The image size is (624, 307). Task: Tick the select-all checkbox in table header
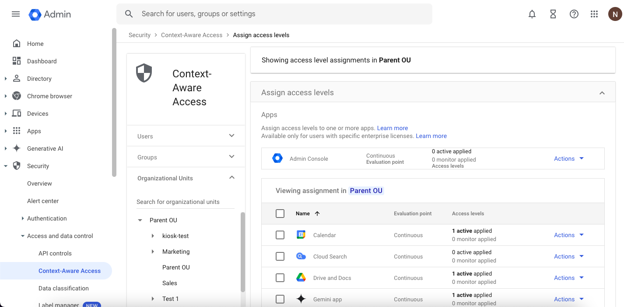click(x=280, y=214)
